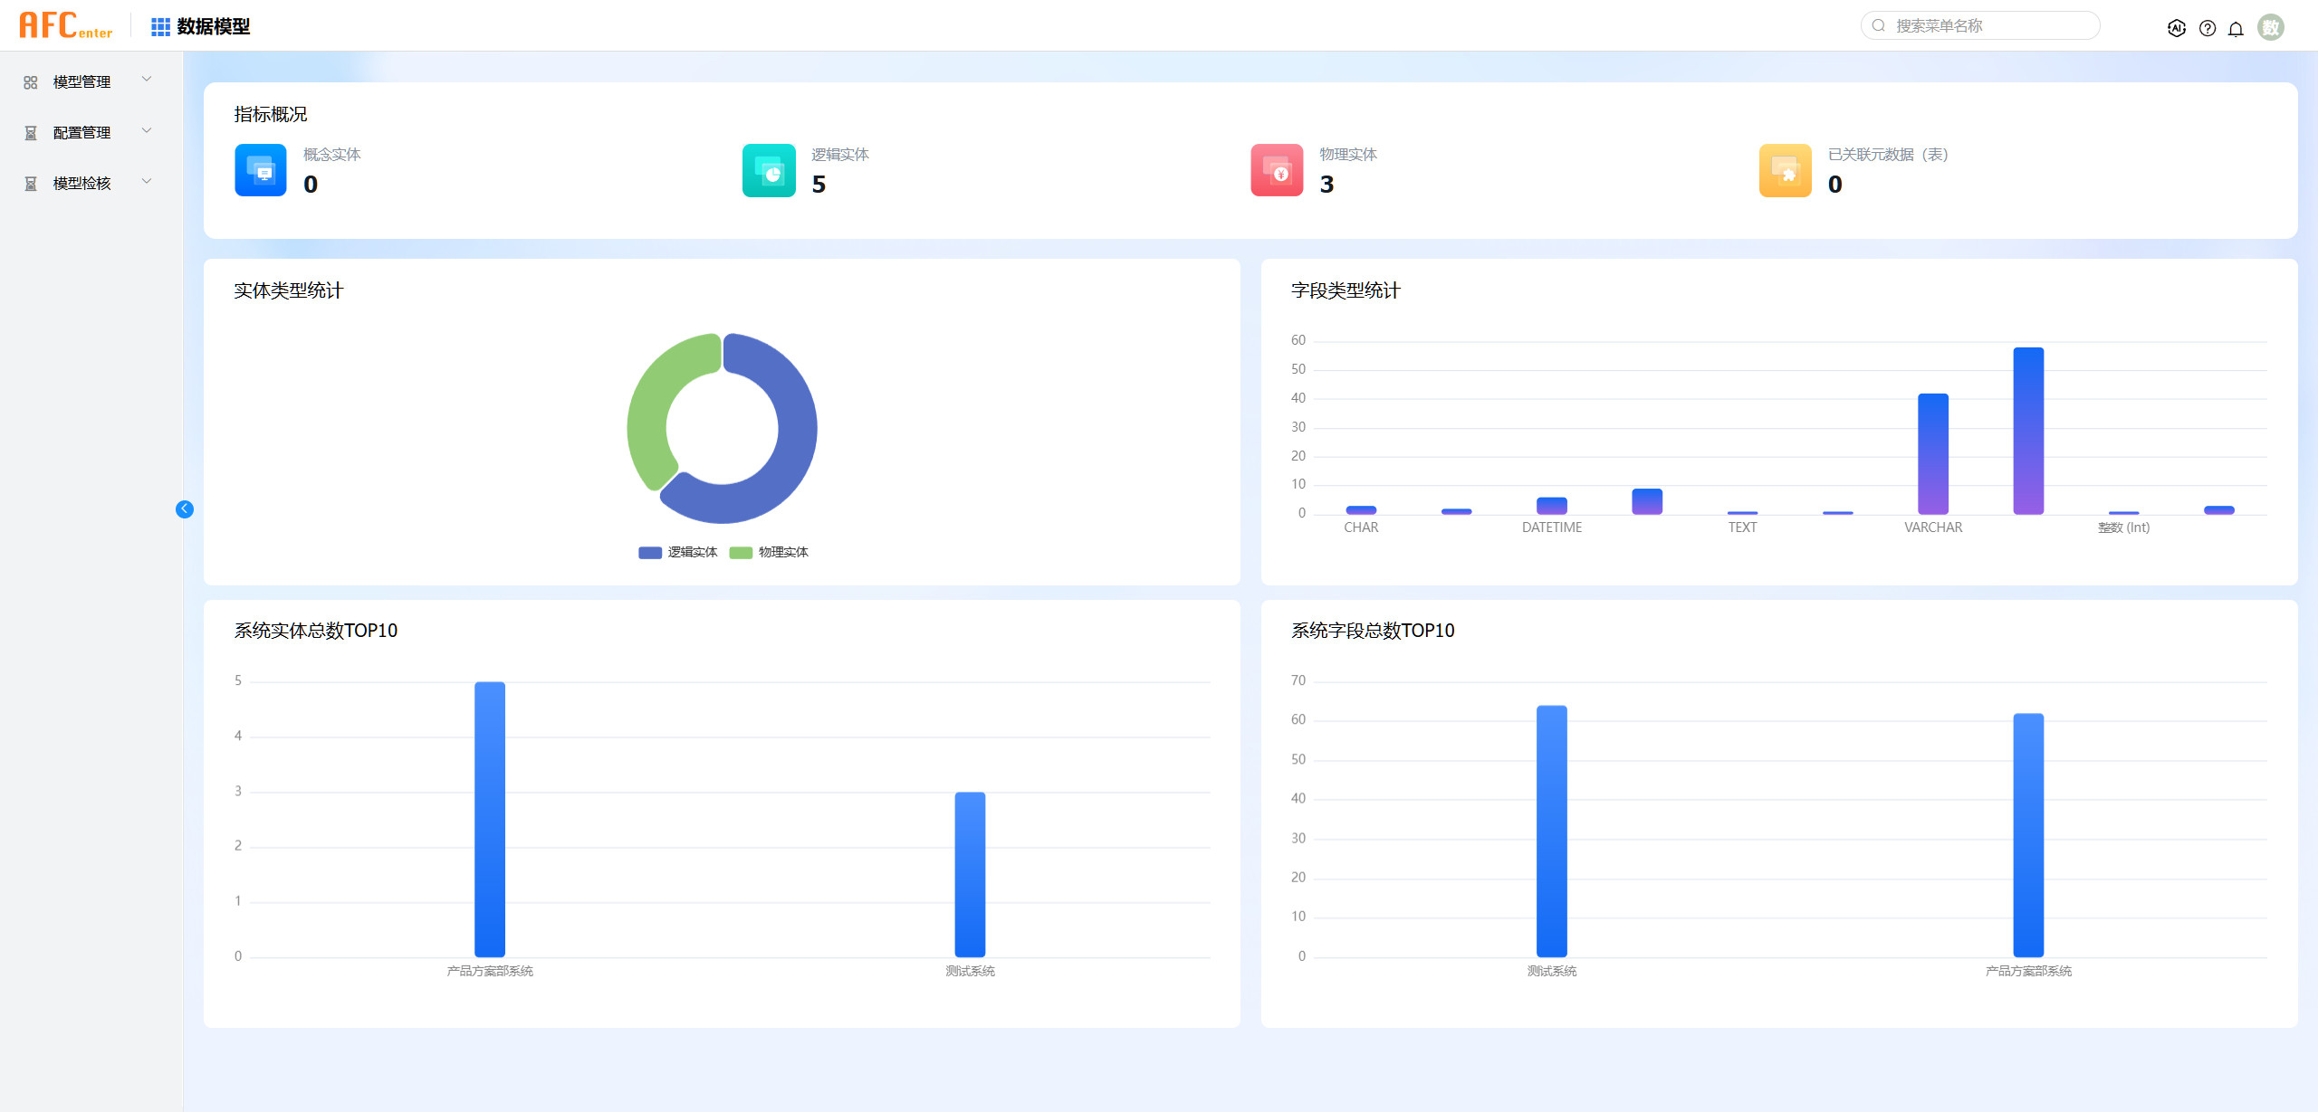
Task: Expand the 模型管理 menu chevron
Action: 147,80
